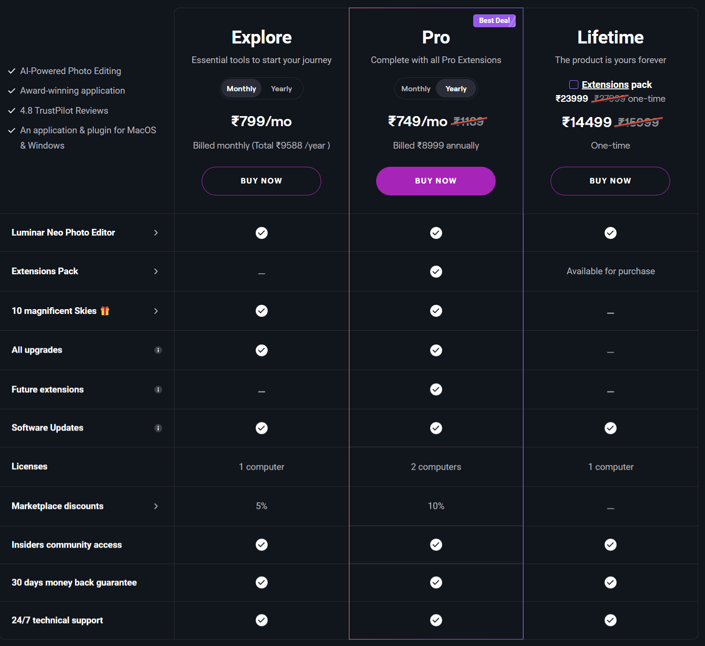Viewport: 705px width, 646px height.
Task: Click the Best Deal badge on Pro
Action: pos(494,21)
